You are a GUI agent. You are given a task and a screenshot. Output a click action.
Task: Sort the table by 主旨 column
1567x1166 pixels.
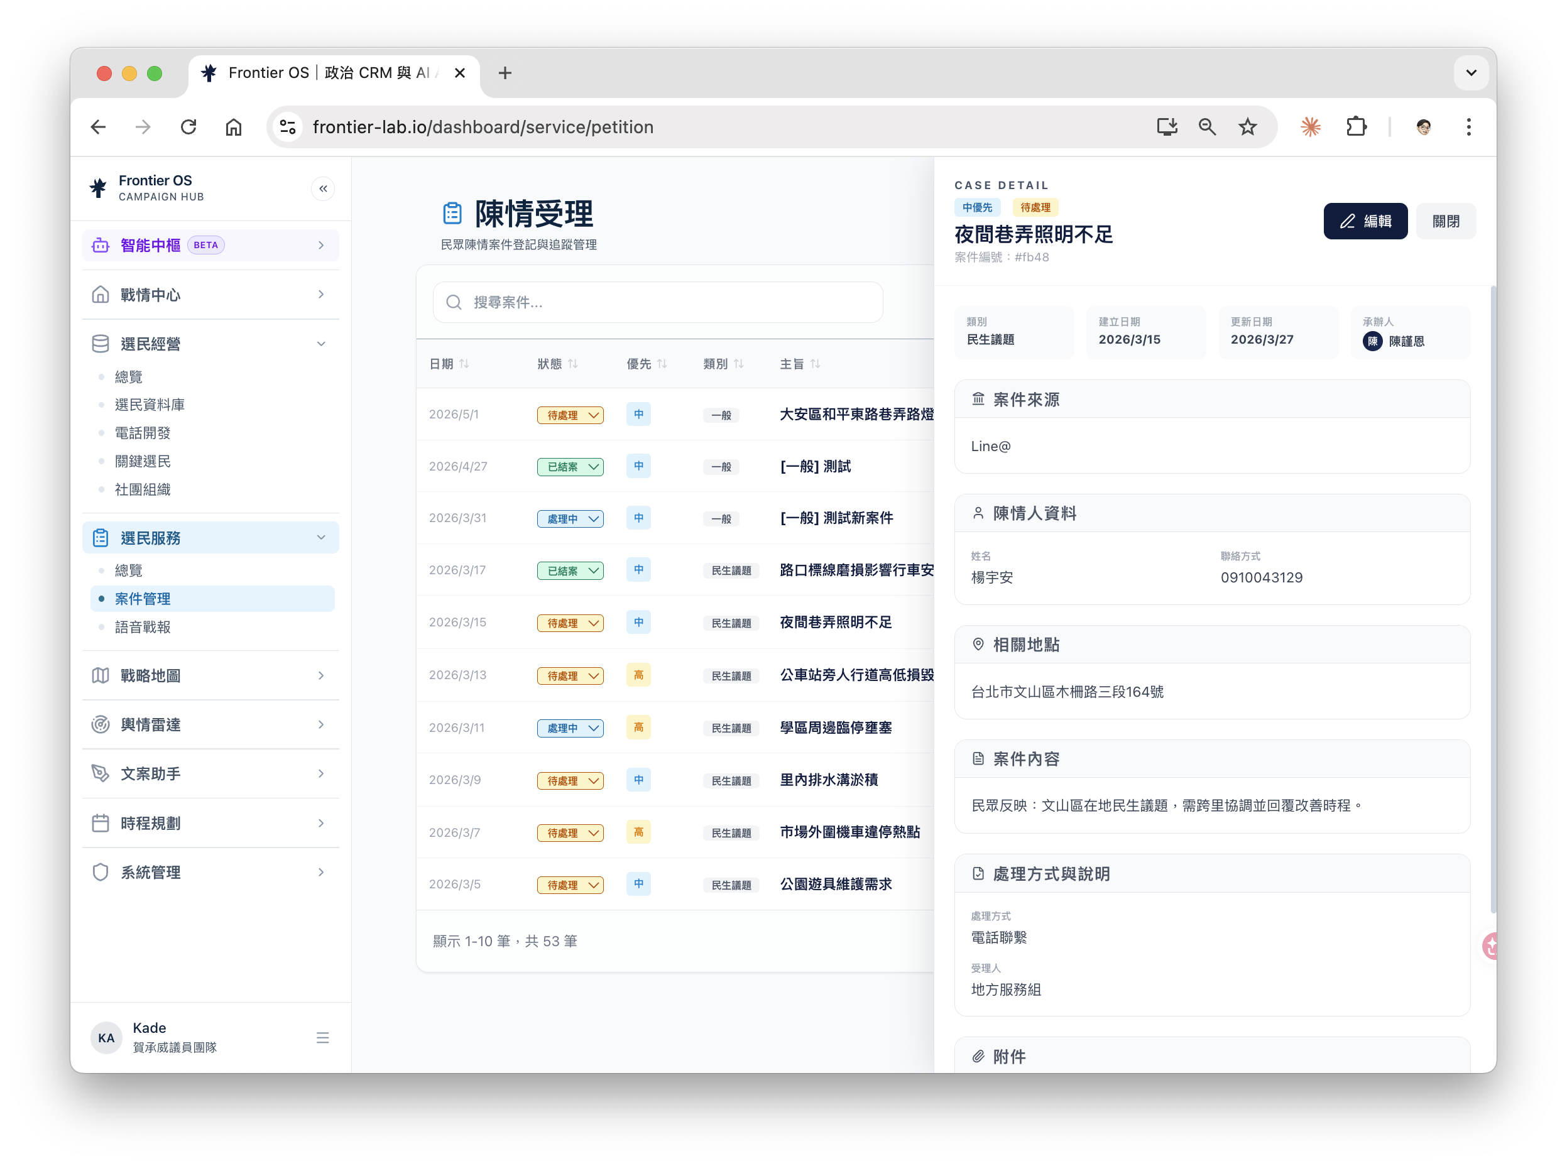tap(800, 364)
